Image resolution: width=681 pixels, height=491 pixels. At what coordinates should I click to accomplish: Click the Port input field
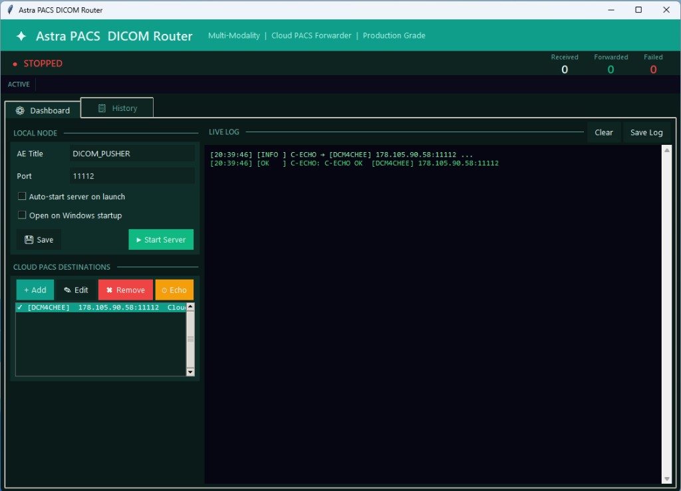132,176
